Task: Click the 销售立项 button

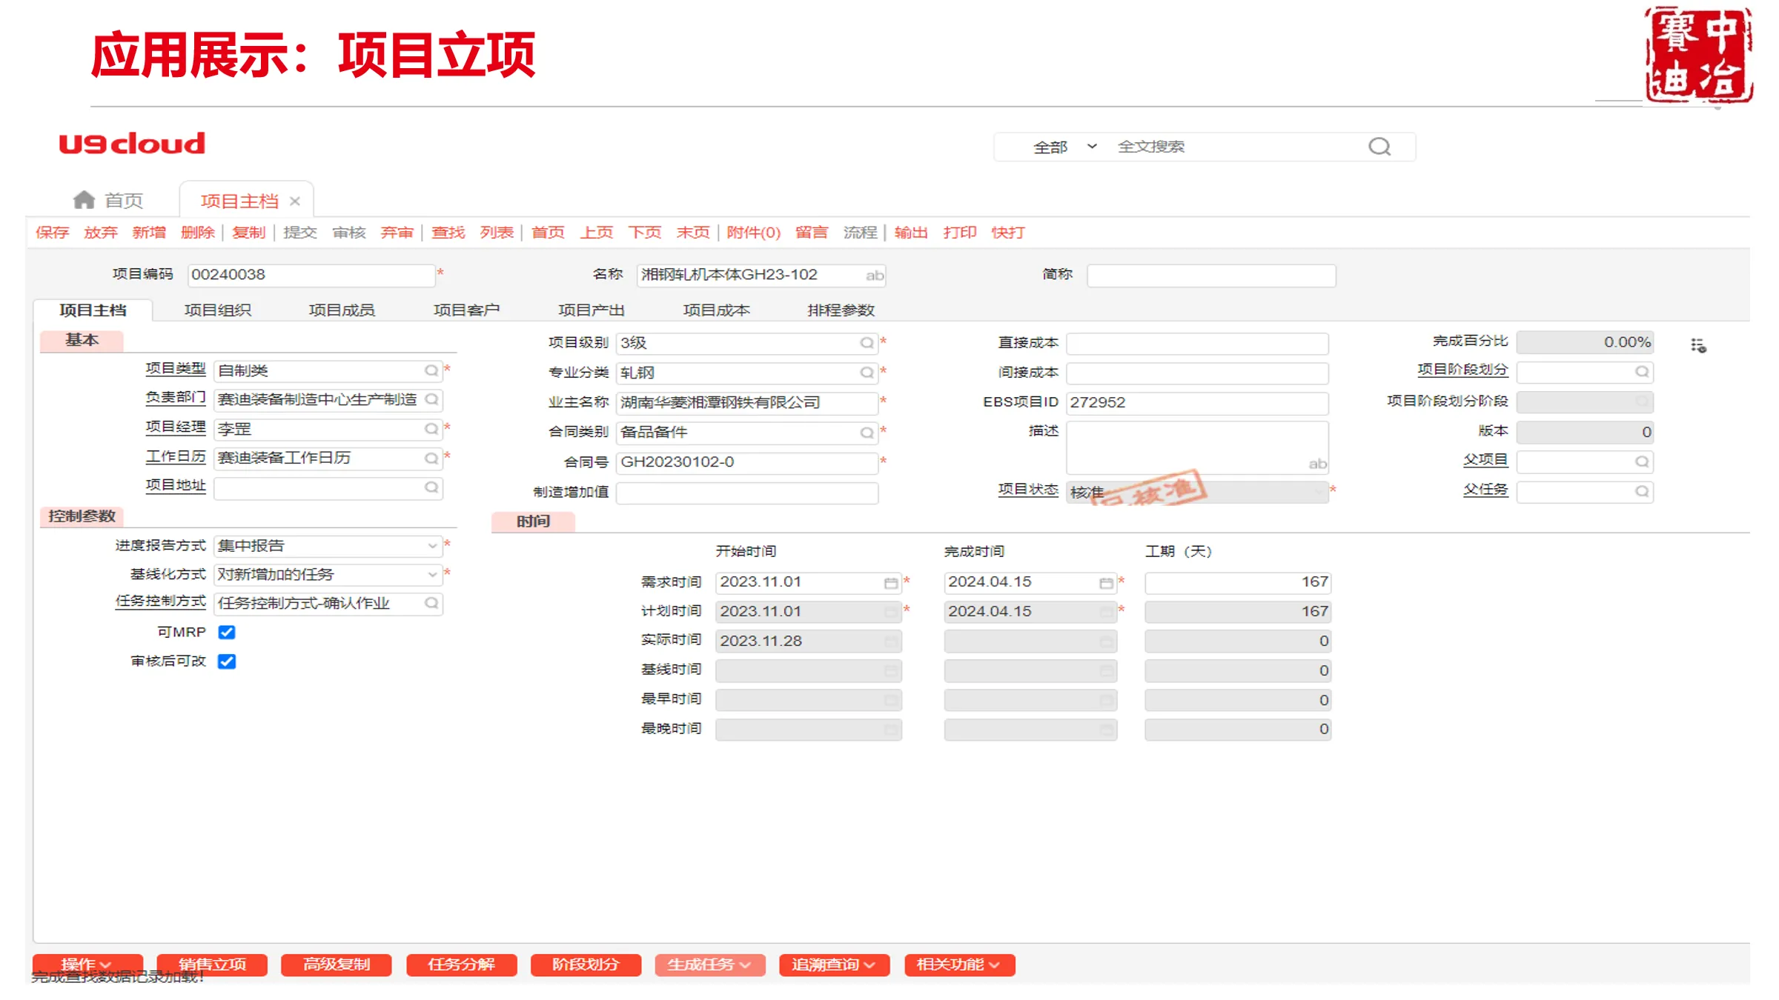Action: pos(212,964)
